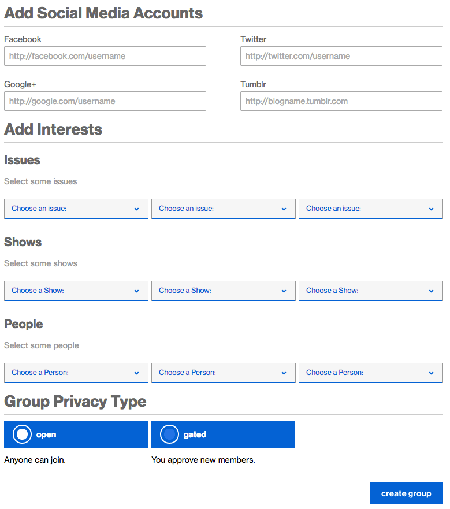This screenshot has height=509, width=450.
Task: Click the Facebook URL input field
Action: [105, 56]
